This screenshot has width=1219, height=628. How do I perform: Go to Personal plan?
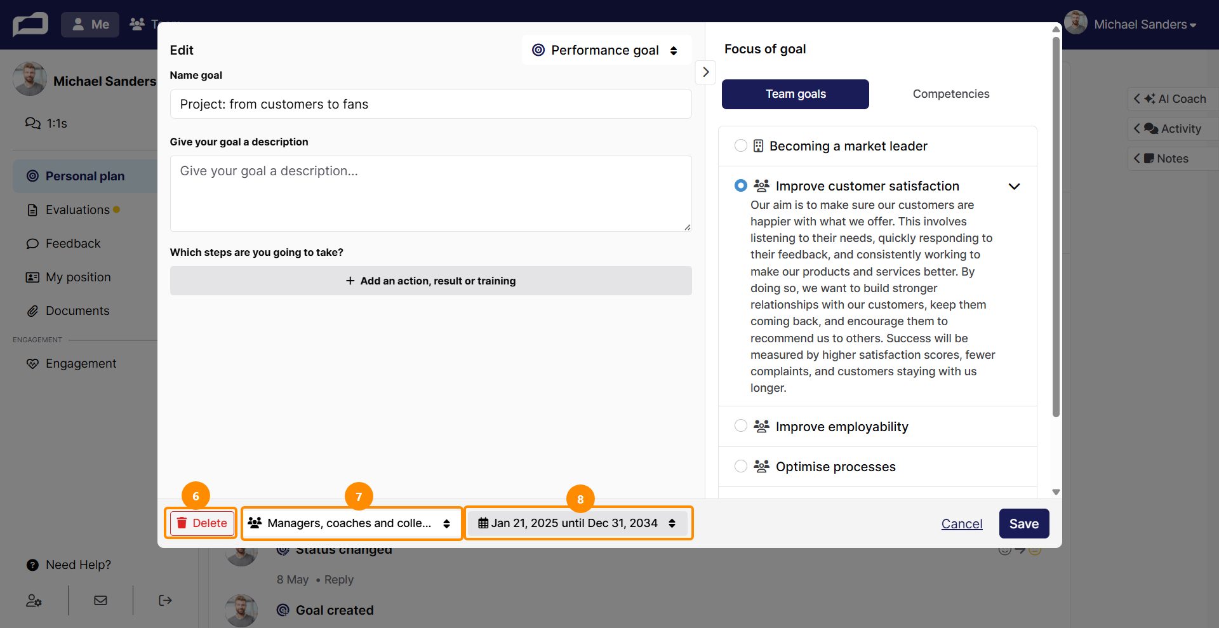click(85, 176)
